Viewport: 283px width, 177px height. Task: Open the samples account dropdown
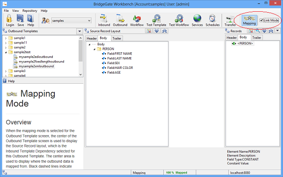point(89,20)
